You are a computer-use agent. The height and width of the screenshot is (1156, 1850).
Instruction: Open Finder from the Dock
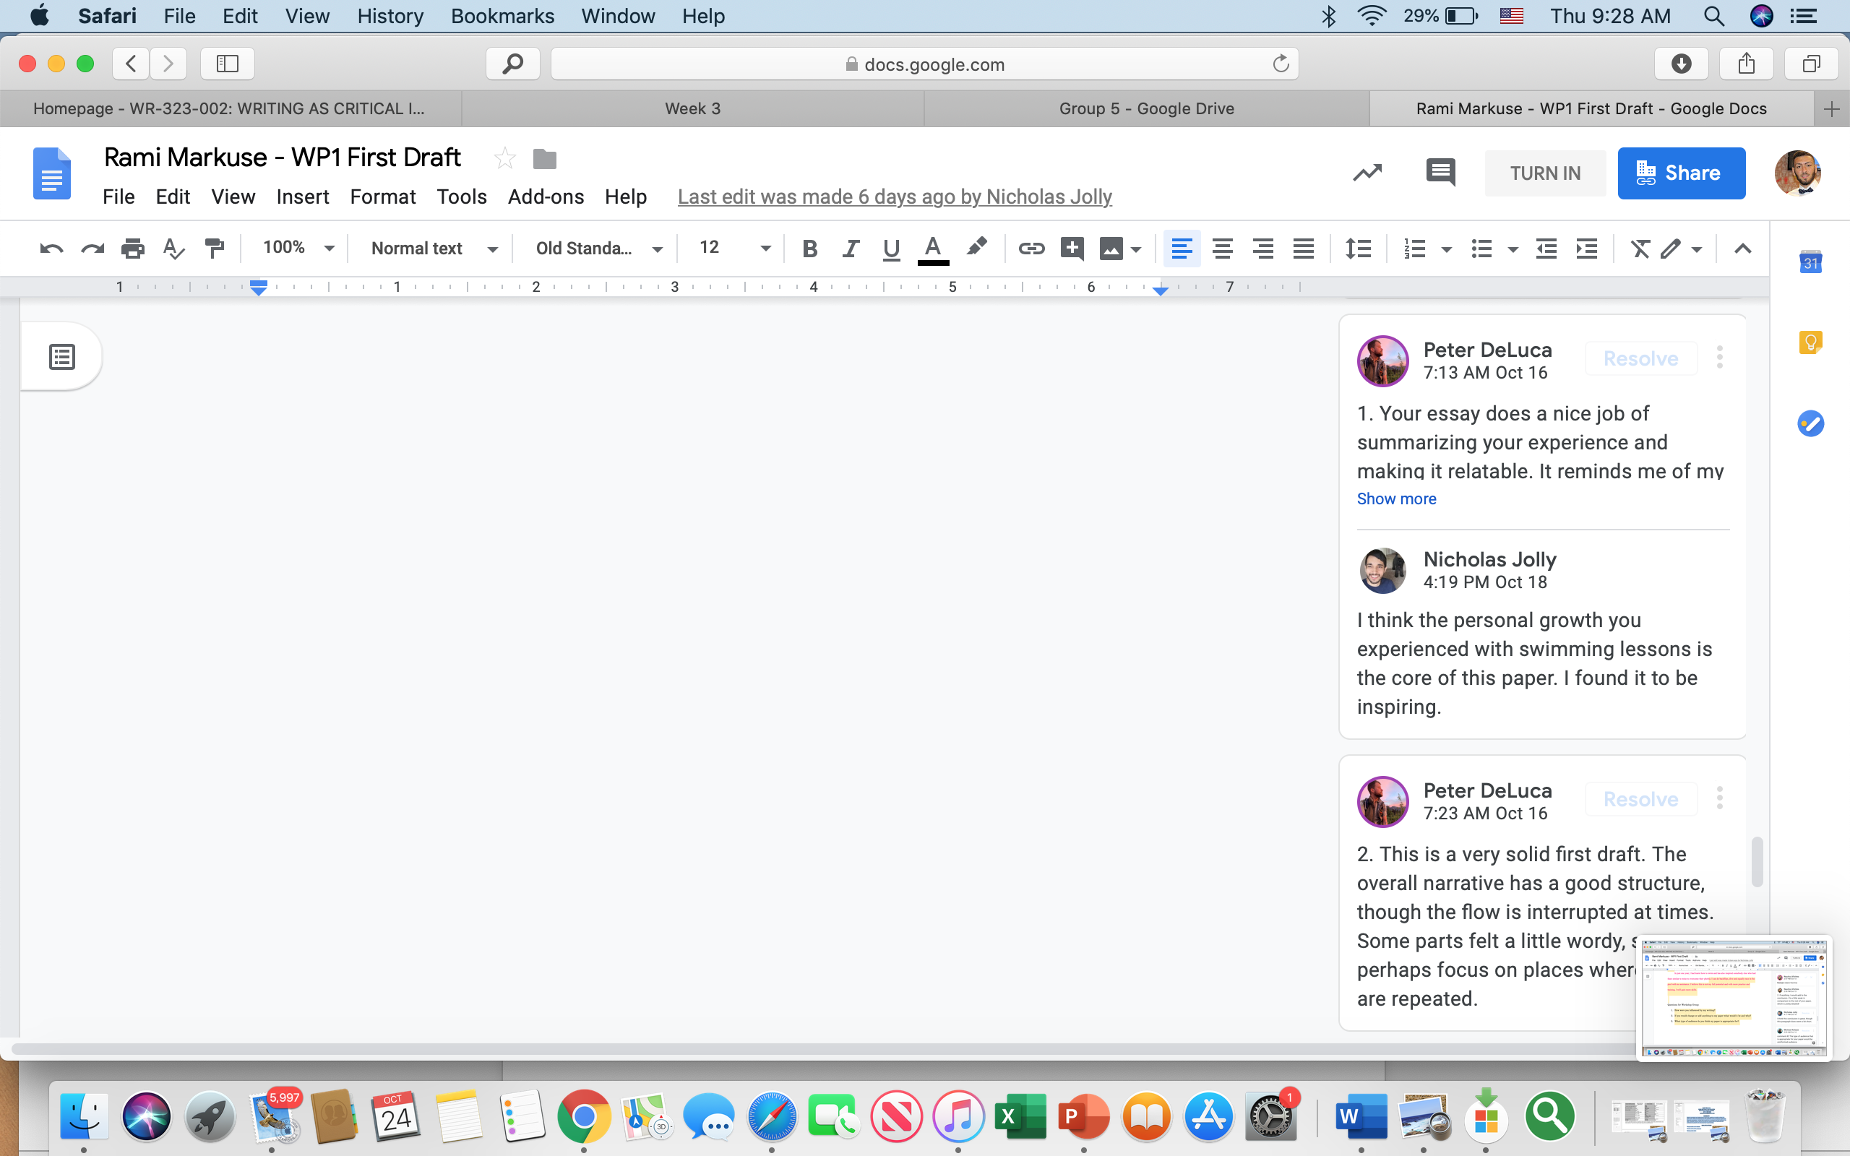click(x=83, y=1117)
